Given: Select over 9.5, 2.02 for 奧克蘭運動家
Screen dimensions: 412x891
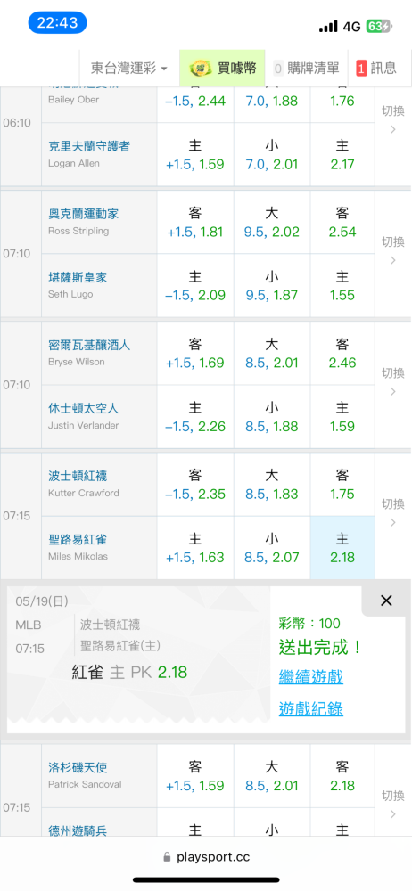Looking at the screenshot, I should point(271,222).
